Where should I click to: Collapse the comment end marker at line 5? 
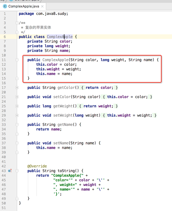pos(17,32)
